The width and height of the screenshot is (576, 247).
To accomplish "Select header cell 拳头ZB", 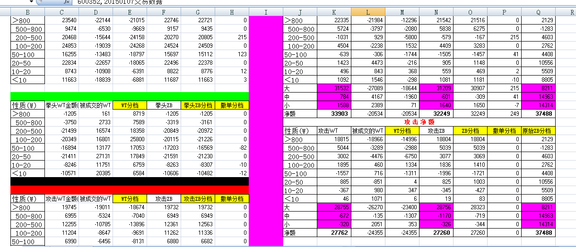I will click(164, 105).
